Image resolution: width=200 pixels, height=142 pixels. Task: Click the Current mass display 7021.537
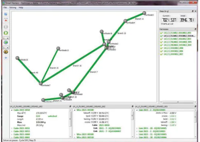(x=169, y=20)
